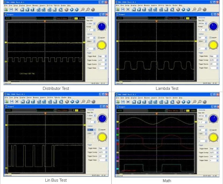Viewport: 223px width, 184px height.
Task: Click blue horizontal knob in Distributor Test window
Action: (102, 26)
